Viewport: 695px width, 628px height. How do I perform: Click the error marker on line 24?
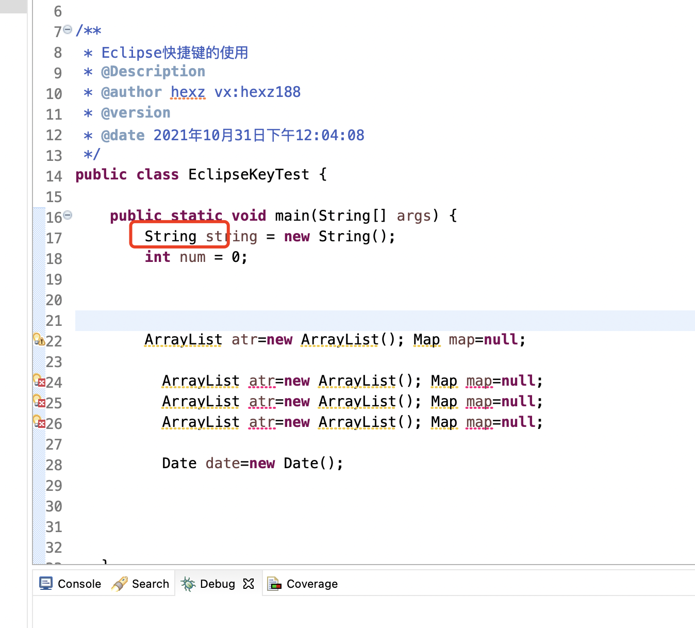tap(39, 381)
